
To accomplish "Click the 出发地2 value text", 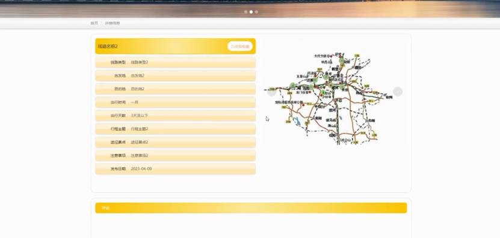I will 137,76.
